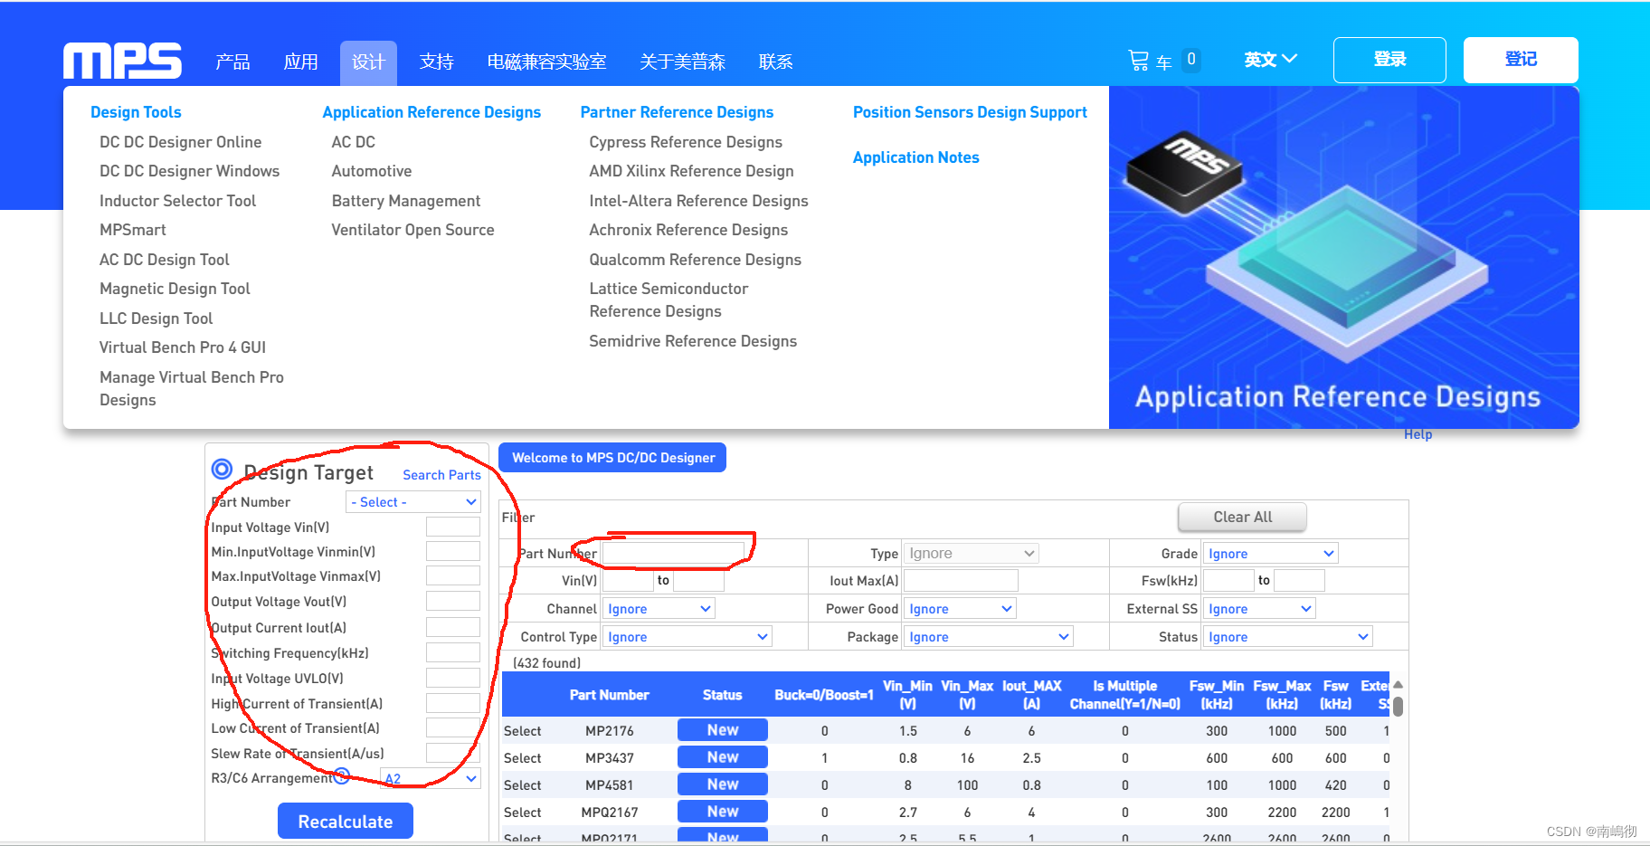Open the 支持 menu
1650x846 pixels.
pos(436,62)
